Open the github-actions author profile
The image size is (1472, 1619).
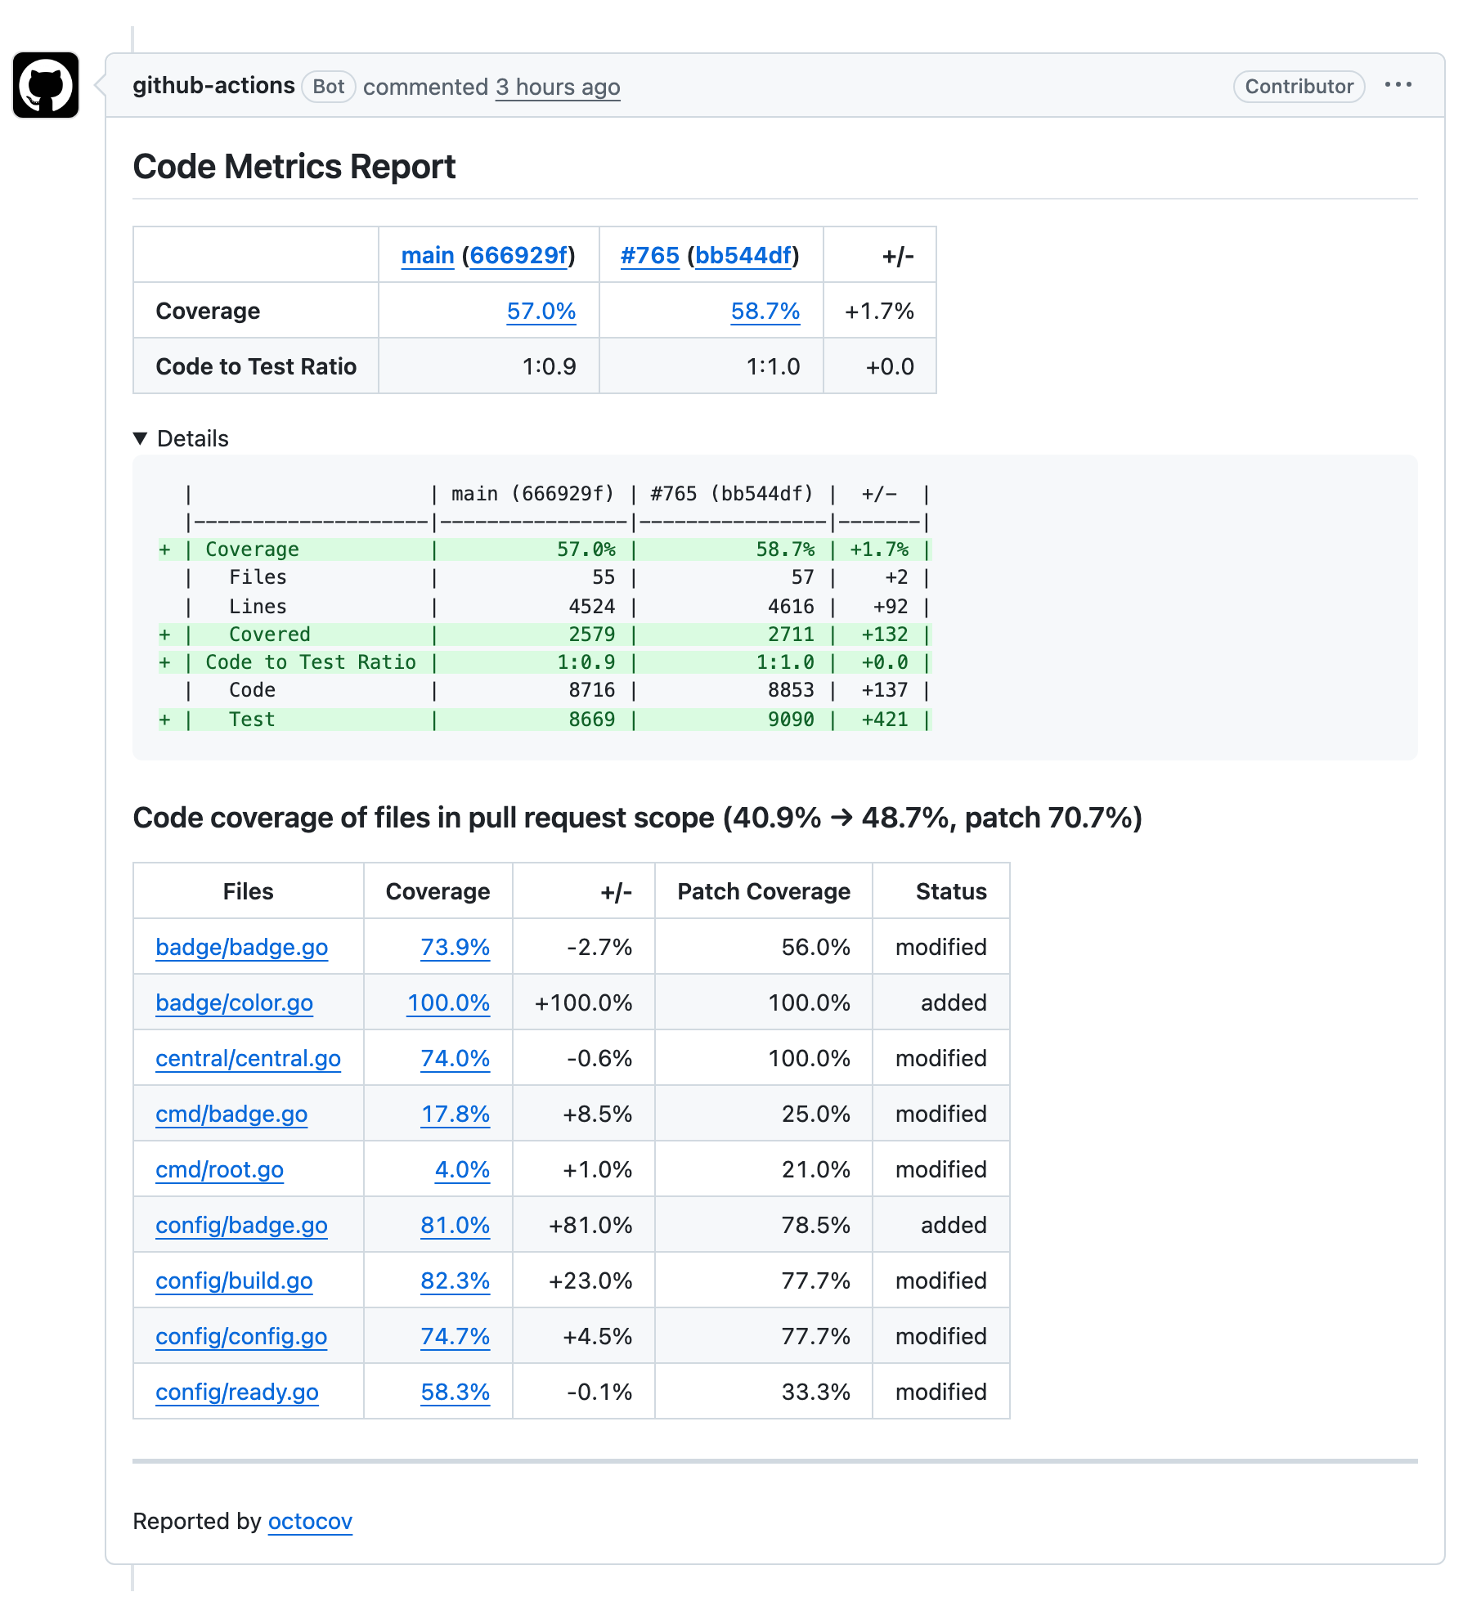213,86
